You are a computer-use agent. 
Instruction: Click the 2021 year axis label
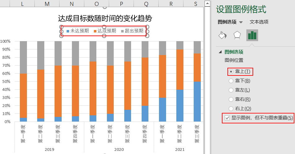pos(180,149)
